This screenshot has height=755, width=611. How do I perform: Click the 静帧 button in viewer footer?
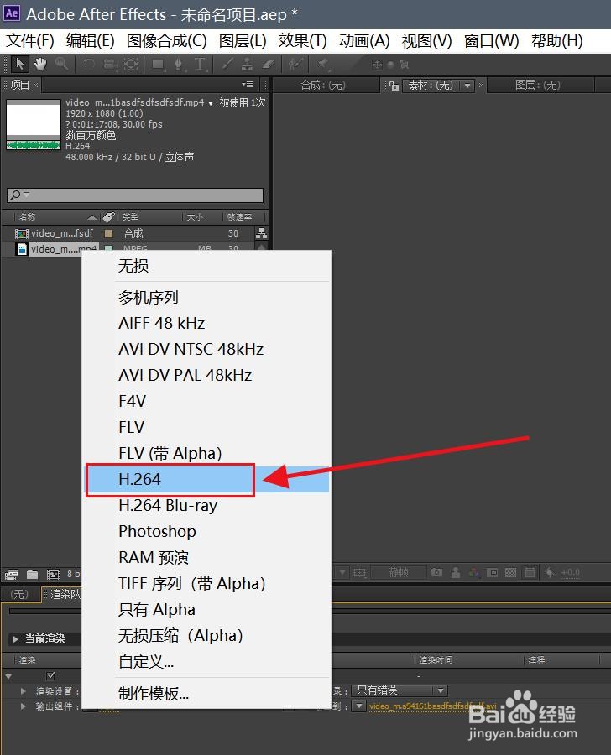[399, 572]
